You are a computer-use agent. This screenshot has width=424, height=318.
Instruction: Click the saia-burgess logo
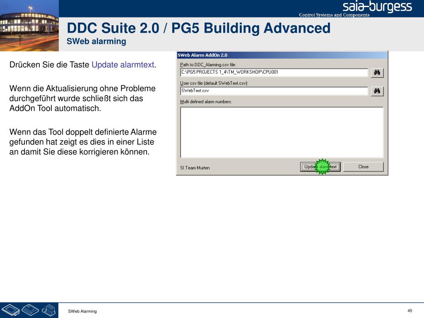tap(377, 7)
